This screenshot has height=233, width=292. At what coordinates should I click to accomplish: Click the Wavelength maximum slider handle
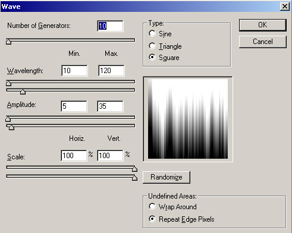tap(23, 92)
